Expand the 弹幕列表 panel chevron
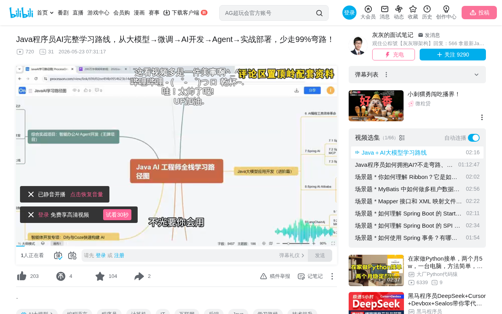 click(477, 75)
